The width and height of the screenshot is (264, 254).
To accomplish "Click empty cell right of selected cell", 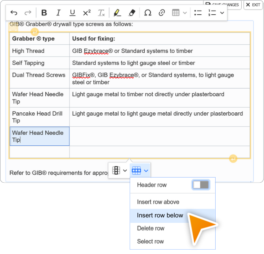I will pos(160,136).
